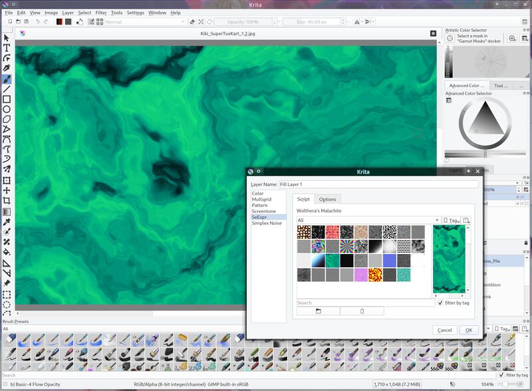Select the Rectangular Selection tool

pyautogui.click(x=7, y=295)
